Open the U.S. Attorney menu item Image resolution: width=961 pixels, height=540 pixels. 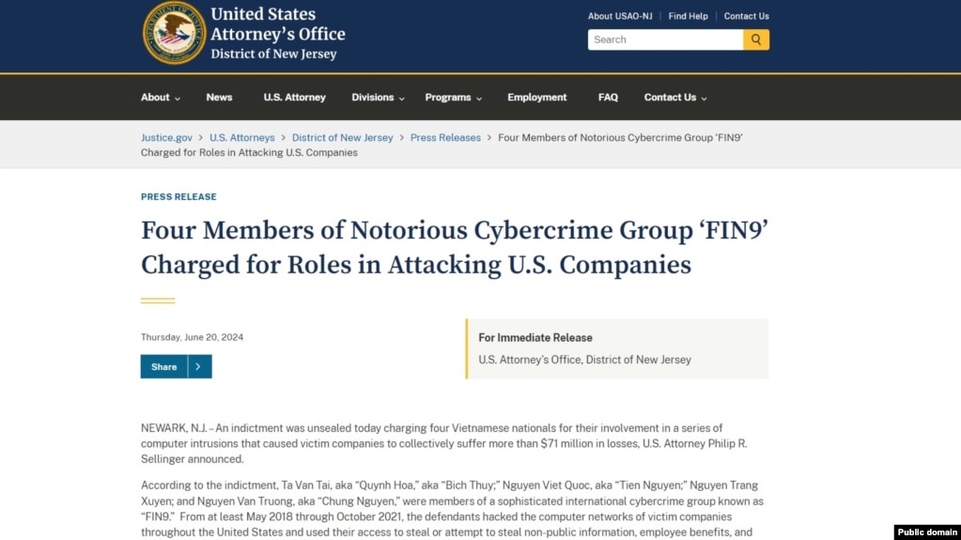point(294,98)
